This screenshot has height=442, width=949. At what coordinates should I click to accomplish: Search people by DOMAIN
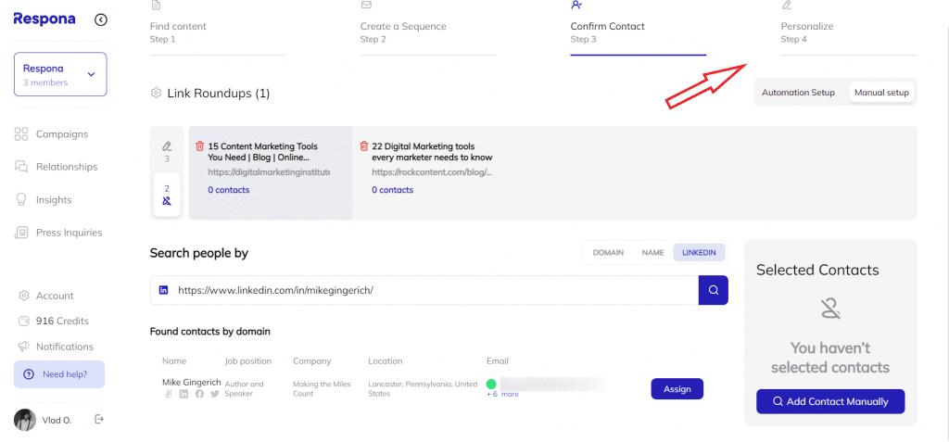(x=608, y=252)
